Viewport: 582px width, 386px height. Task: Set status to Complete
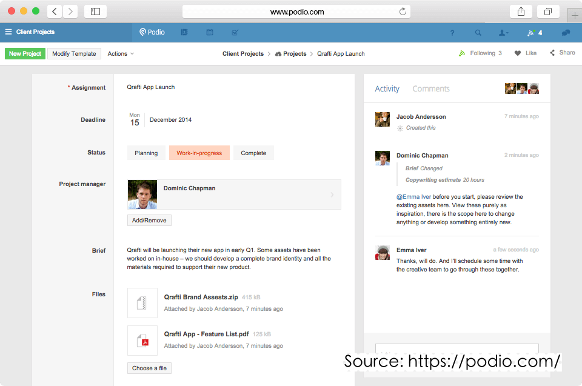click(x=253, y=153)
